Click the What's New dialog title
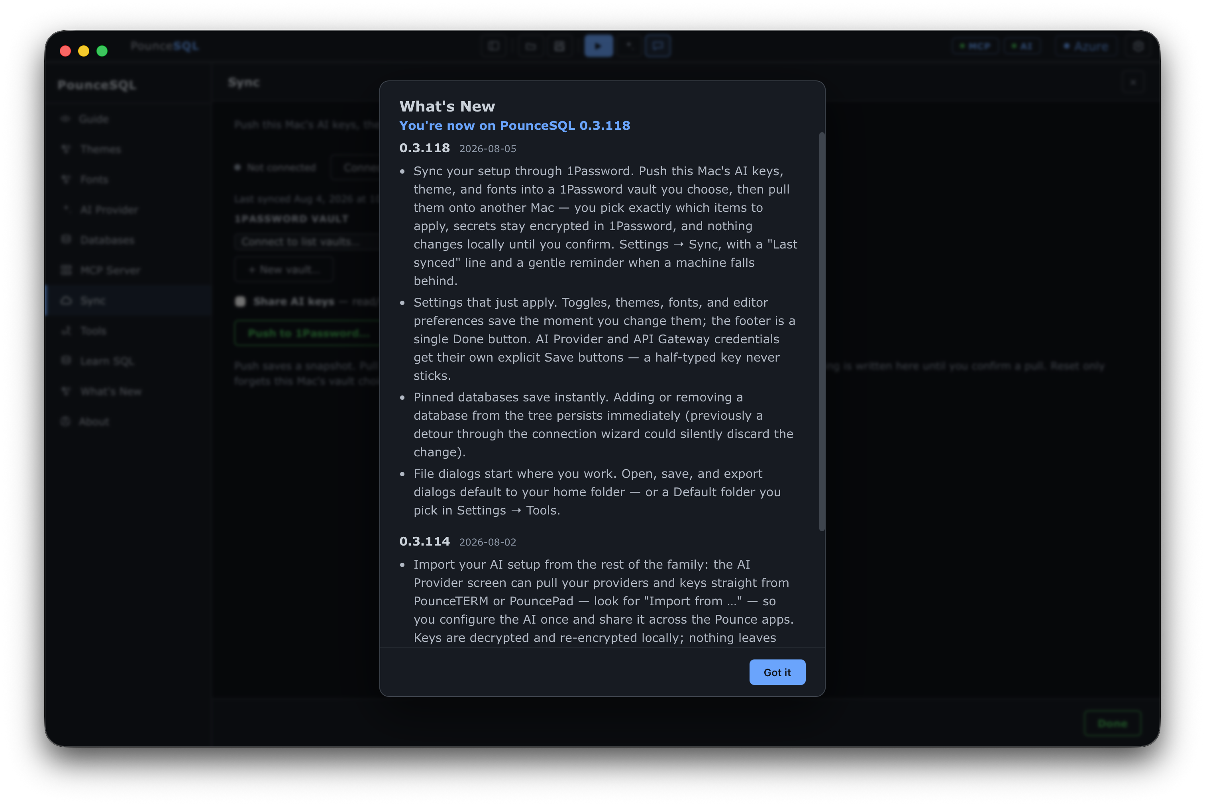Screen dimensions: 1205x806 click(447, 106)
